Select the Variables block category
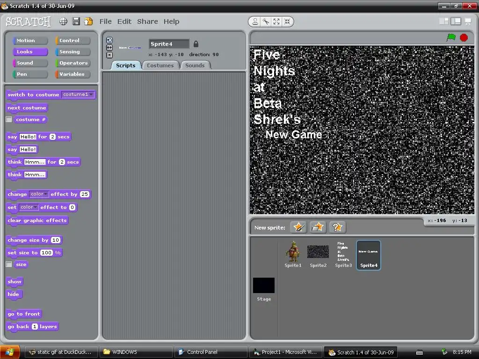Screen dimensions: 479x359 (73, 74)
